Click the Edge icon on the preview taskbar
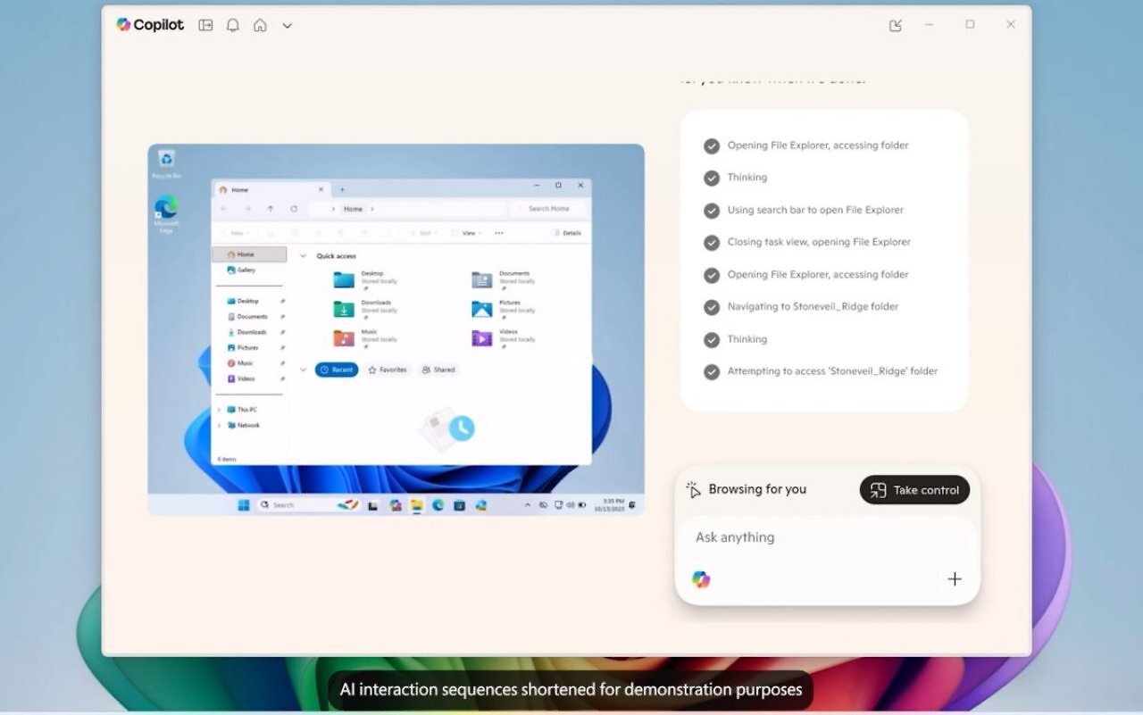 [x=438, y=505]
